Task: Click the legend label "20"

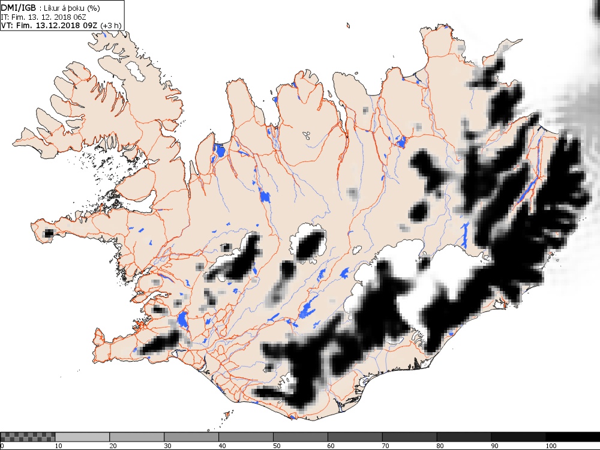Action: coord(113,446)
